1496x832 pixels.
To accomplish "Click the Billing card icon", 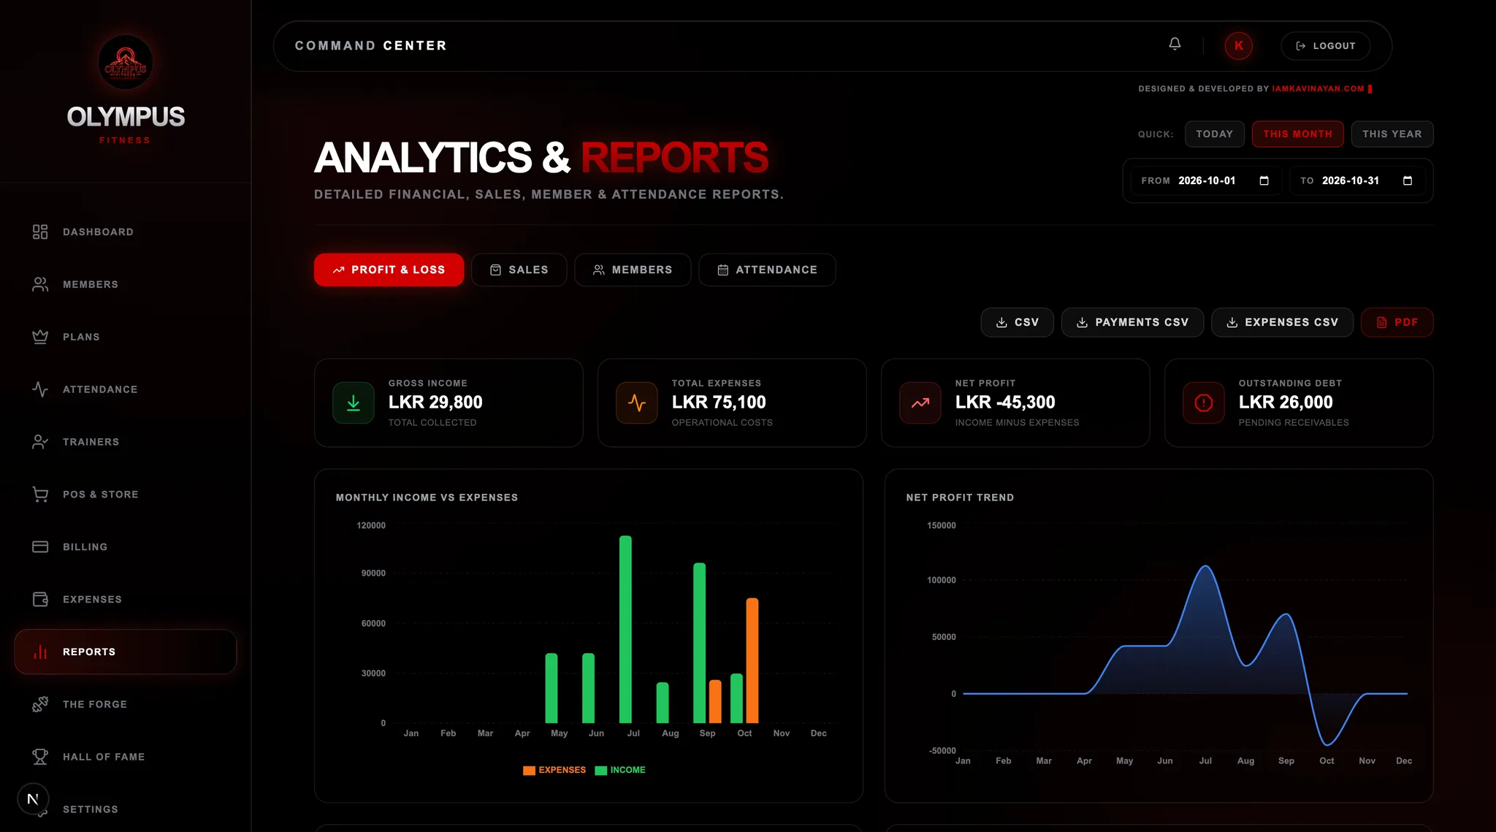I will (40, 547).
